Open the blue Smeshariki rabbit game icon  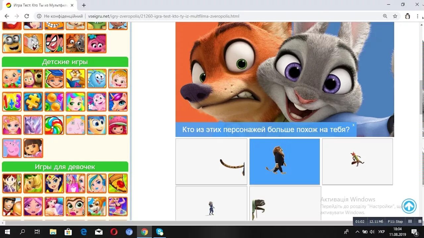97,79
